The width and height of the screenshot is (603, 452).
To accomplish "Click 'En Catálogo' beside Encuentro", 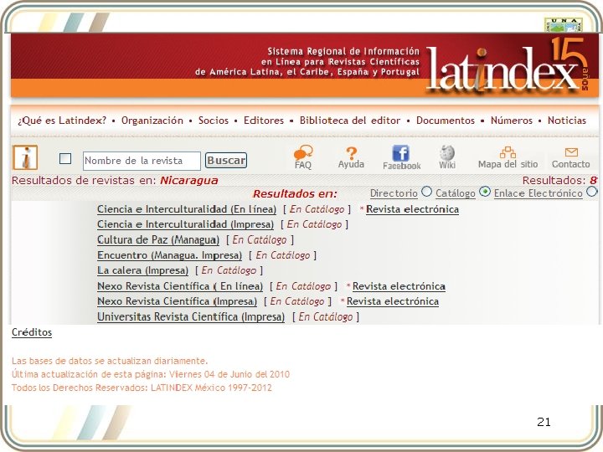I will 283,255.
